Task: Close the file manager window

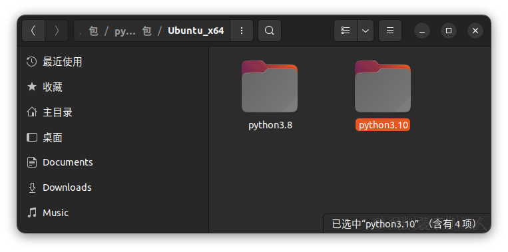Action: coord(475,31)
